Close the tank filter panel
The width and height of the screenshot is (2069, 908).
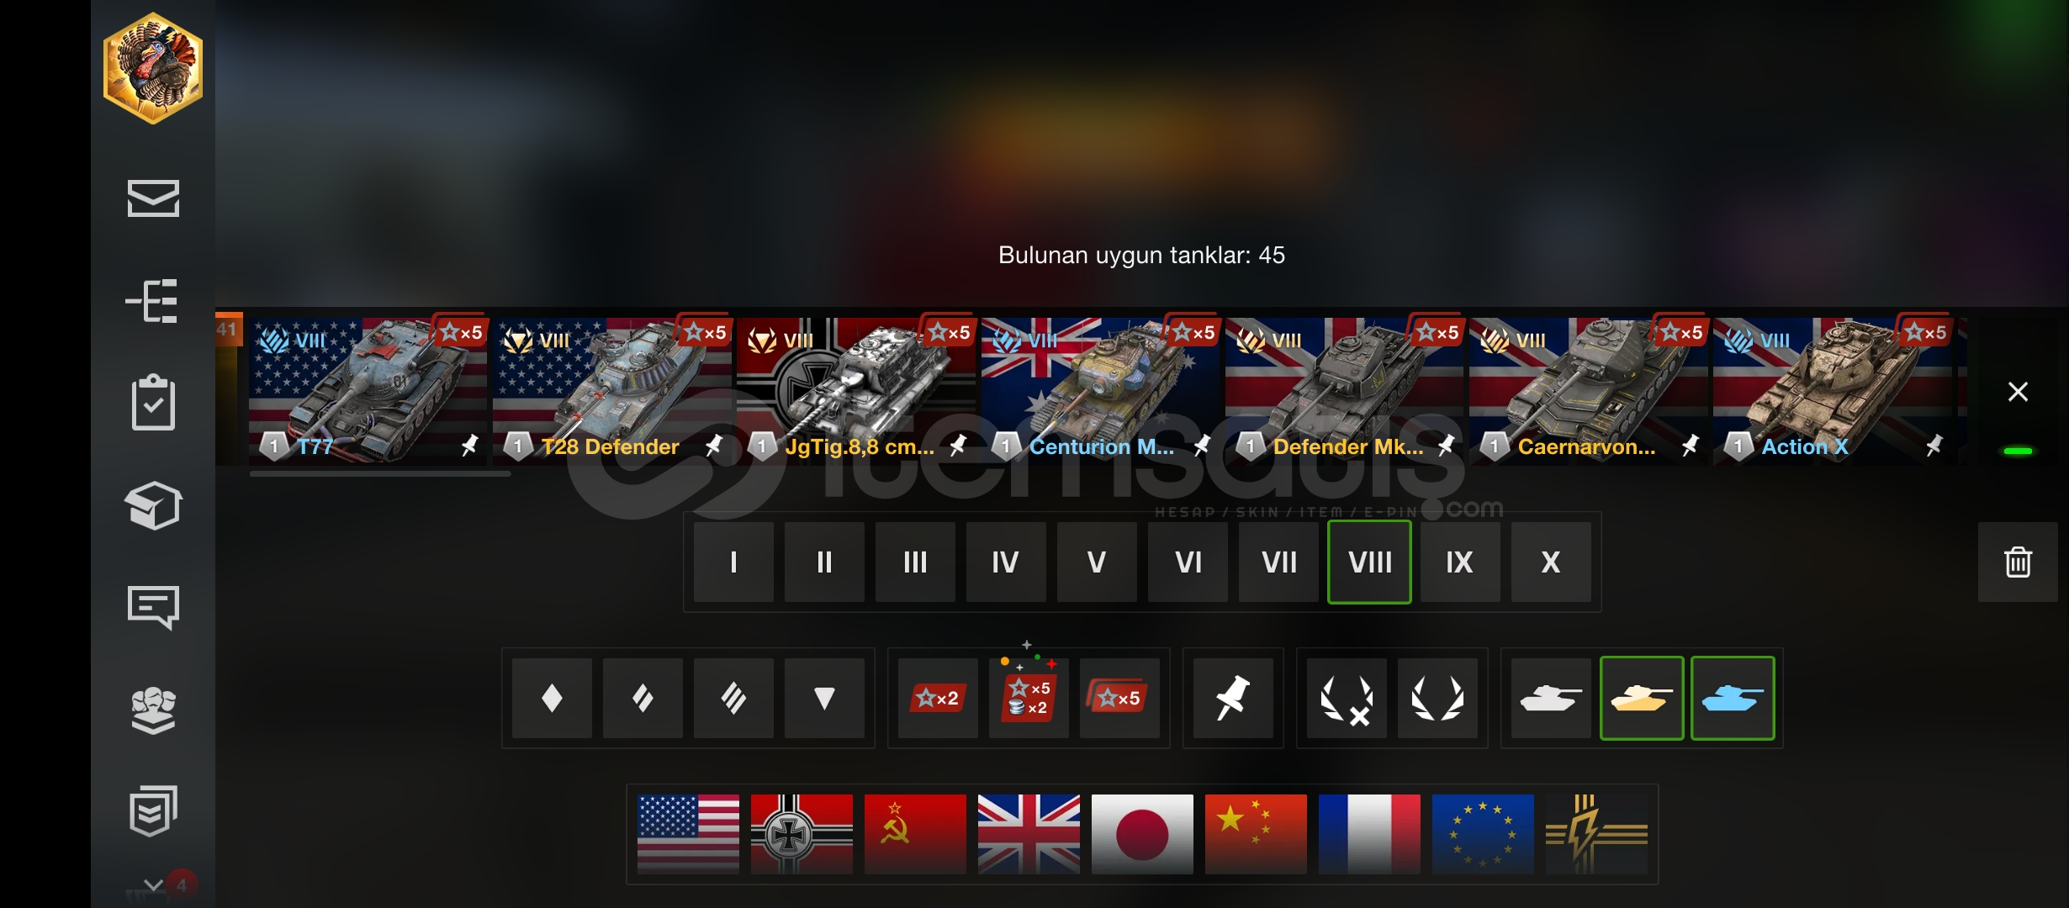2018,392
